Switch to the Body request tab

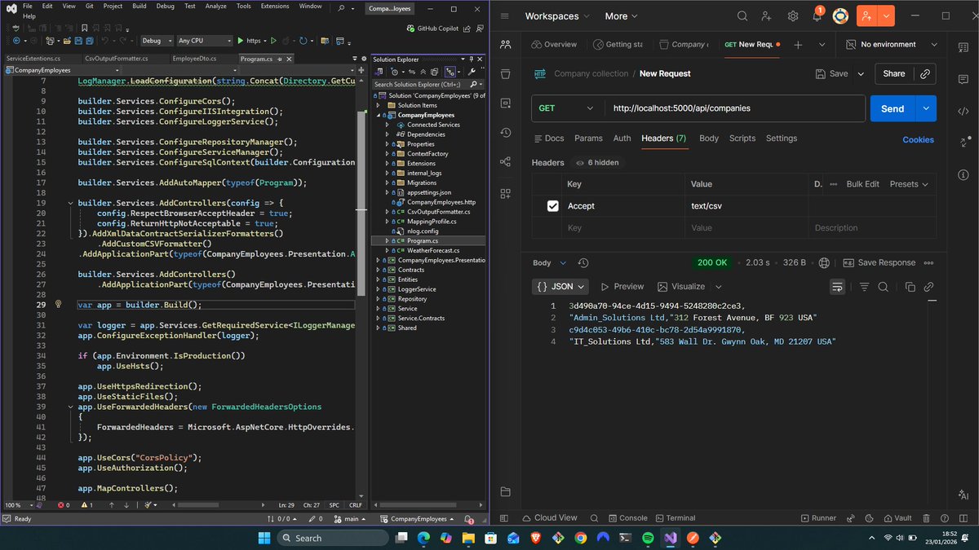pyautogui.click(x=709, y=139)
